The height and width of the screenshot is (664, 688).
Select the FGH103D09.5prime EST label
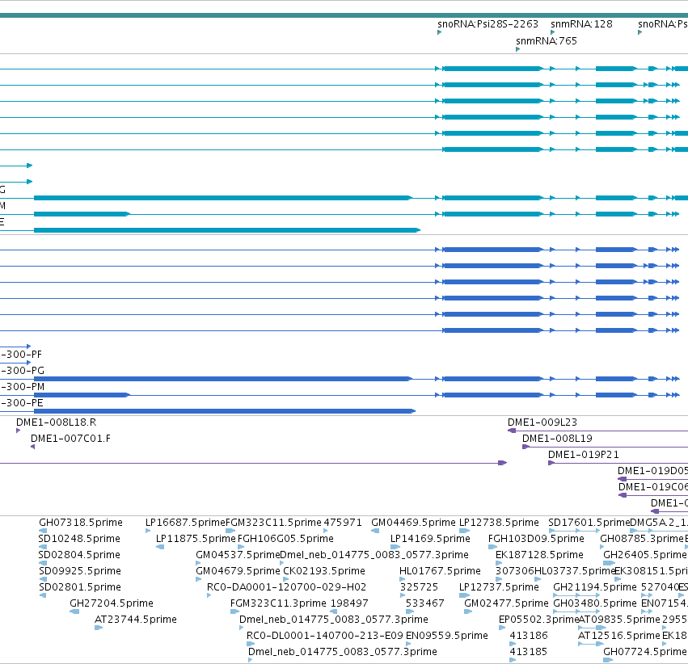(536, 539)
